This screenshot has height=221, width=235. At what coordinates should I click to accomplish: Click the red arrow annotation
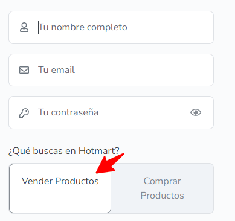[110, 163]
